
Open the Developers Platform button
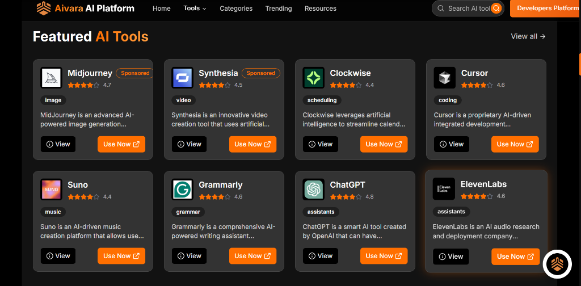pos(545,8)
